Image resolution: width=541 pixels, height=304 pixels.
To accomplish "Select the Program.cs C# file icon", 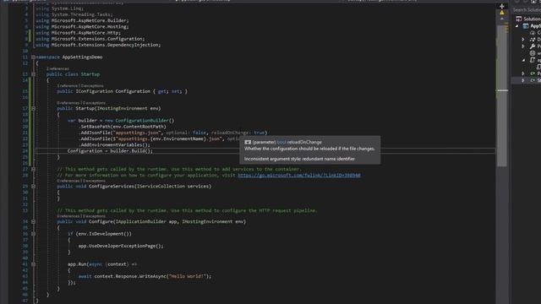I will coord(533,73).
